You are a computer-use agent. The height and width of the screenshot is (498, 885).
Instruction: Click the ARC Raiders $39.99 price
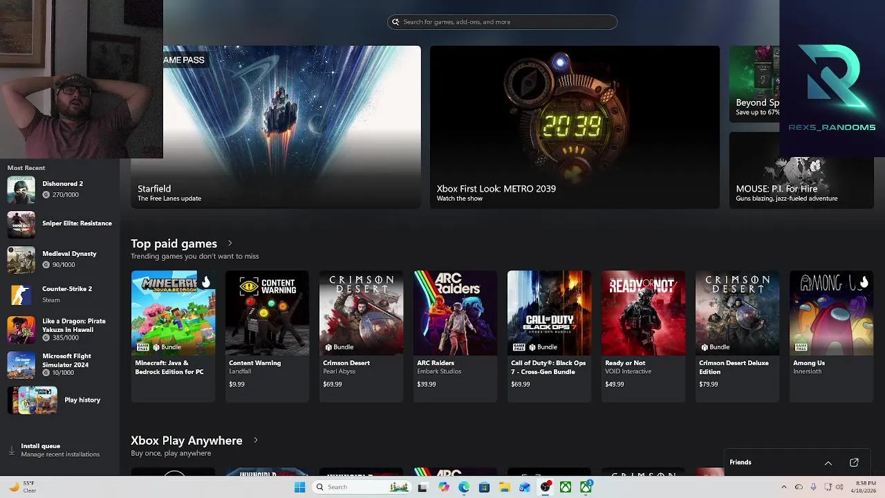(427, 384)
